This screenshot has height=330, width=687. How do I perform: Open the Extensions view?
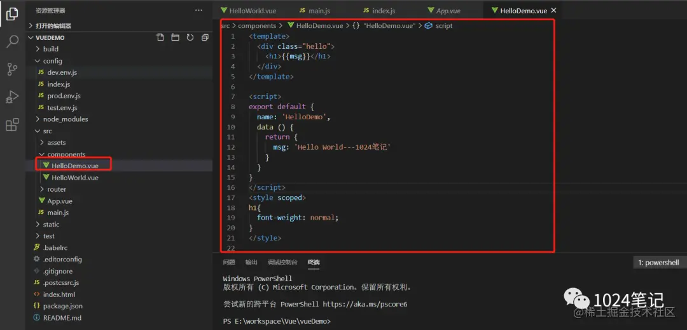12,124
